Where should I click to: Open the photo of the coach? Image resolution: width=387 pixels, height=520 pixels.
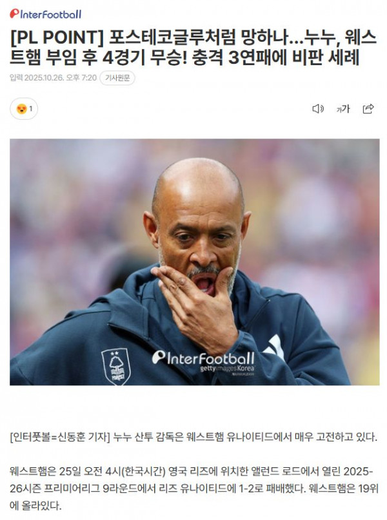[x=195, y=262]
